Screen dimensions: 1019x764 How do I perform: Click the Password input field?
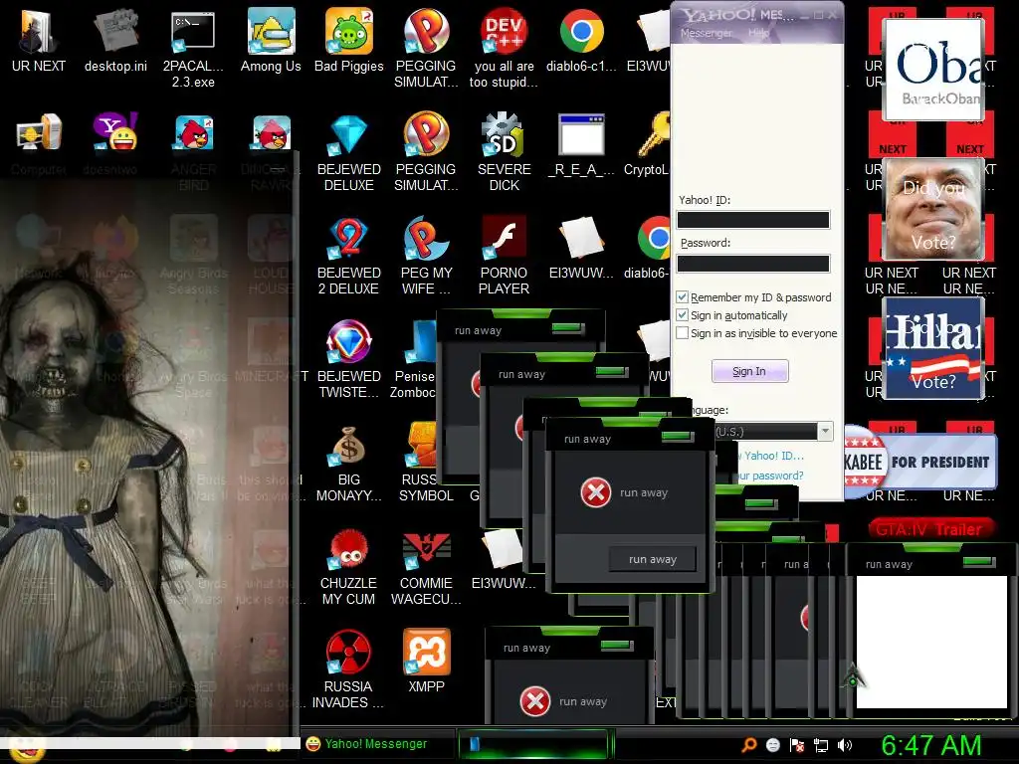click(x=753, y=263)
